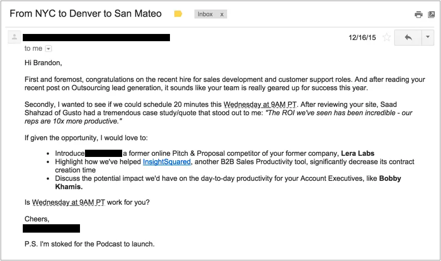Click 'Wednesday at 9AM PT' in second paragraph
The image size is (441, 261).
[260, 105]
